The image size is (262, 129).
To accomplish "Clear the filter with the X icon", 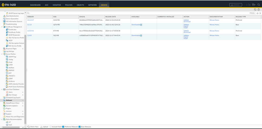I will (x=260, y=13).
